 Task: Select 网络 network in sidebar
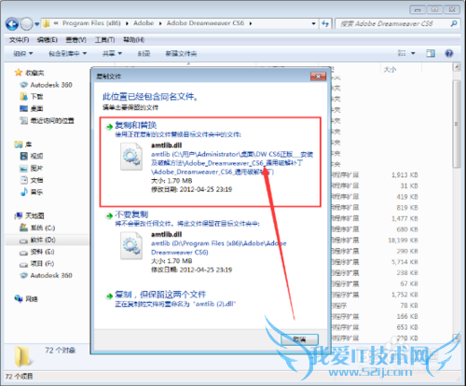(26, 299)
